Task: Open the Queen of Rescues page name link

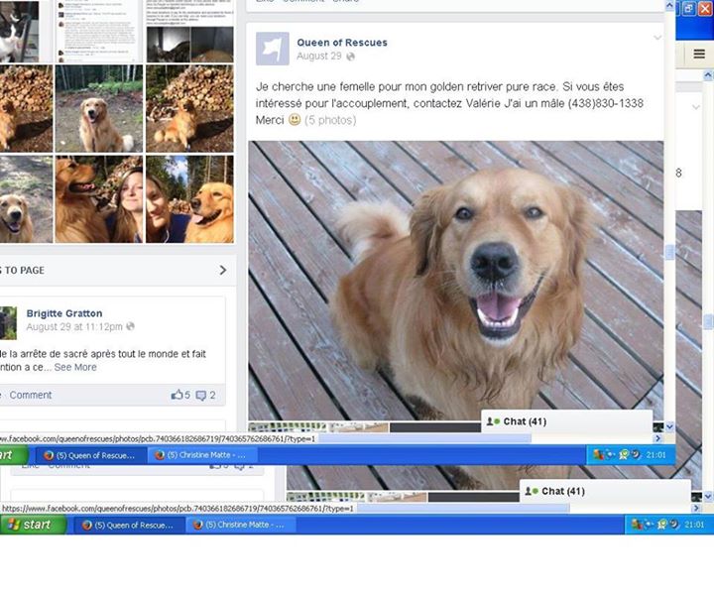Action: pos(342,43)
